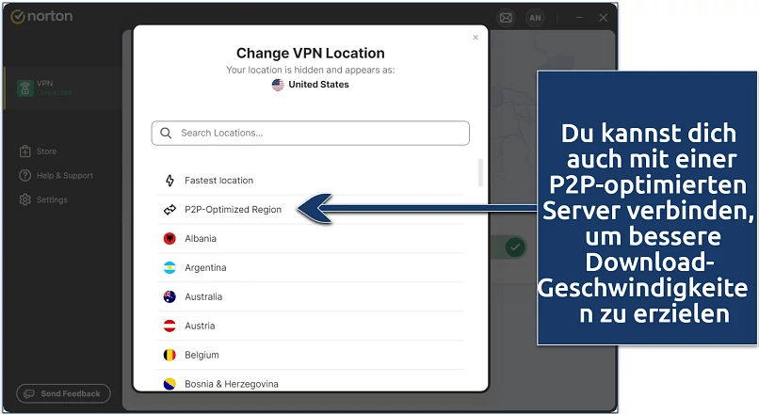Click the United States flag at the top
The image size is (759, 414).
pyautogui.click(x=278, y=85)
